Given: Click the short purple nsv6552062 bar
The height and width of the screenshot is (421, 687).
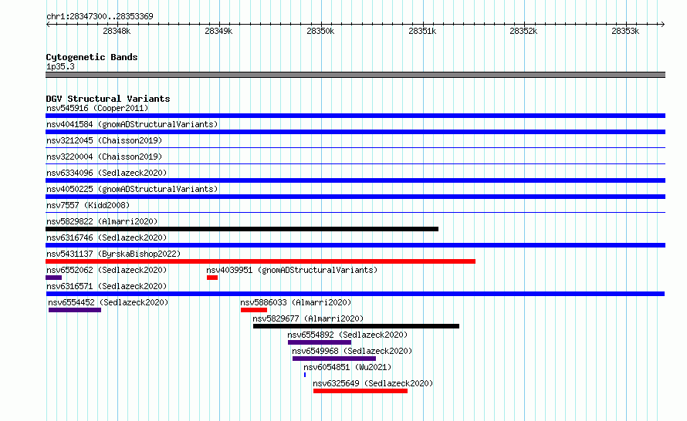Looking at the screenshot, I should (x=53, y=278).
